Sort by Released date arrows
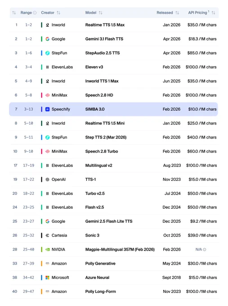The height and width of the screenshot is (306, 228). point(177,13)
